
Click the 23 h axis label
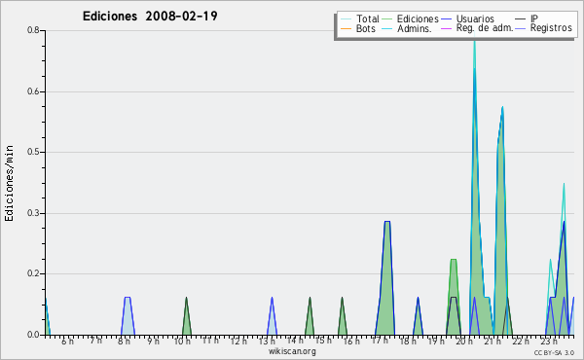[x=548, y=341]
